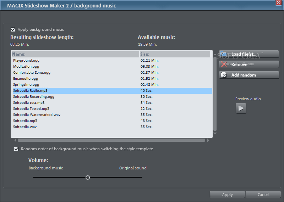Sort list by Size column header
Image resolution: width=284 pixels, height=202 pixels.
(175, 54)
